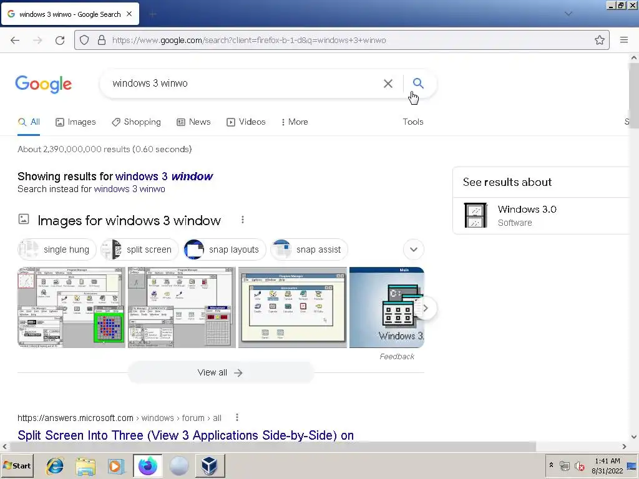
Task: Close the Google Search tab
Action: point(129,14)
